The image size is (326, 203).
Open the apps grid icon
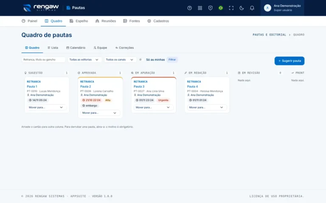click(200, 8)
